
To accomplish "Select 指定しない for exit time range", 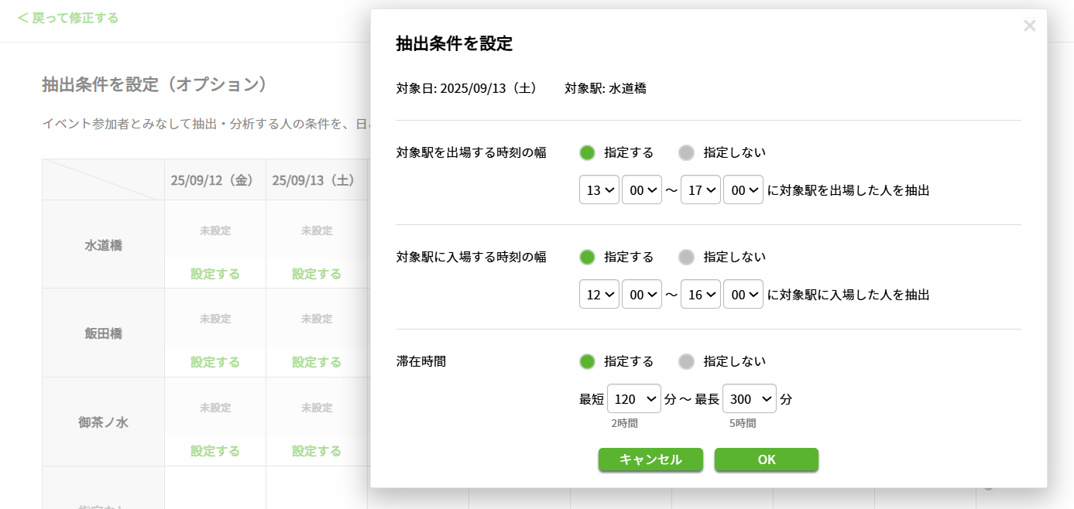I will tap(686, 152).
